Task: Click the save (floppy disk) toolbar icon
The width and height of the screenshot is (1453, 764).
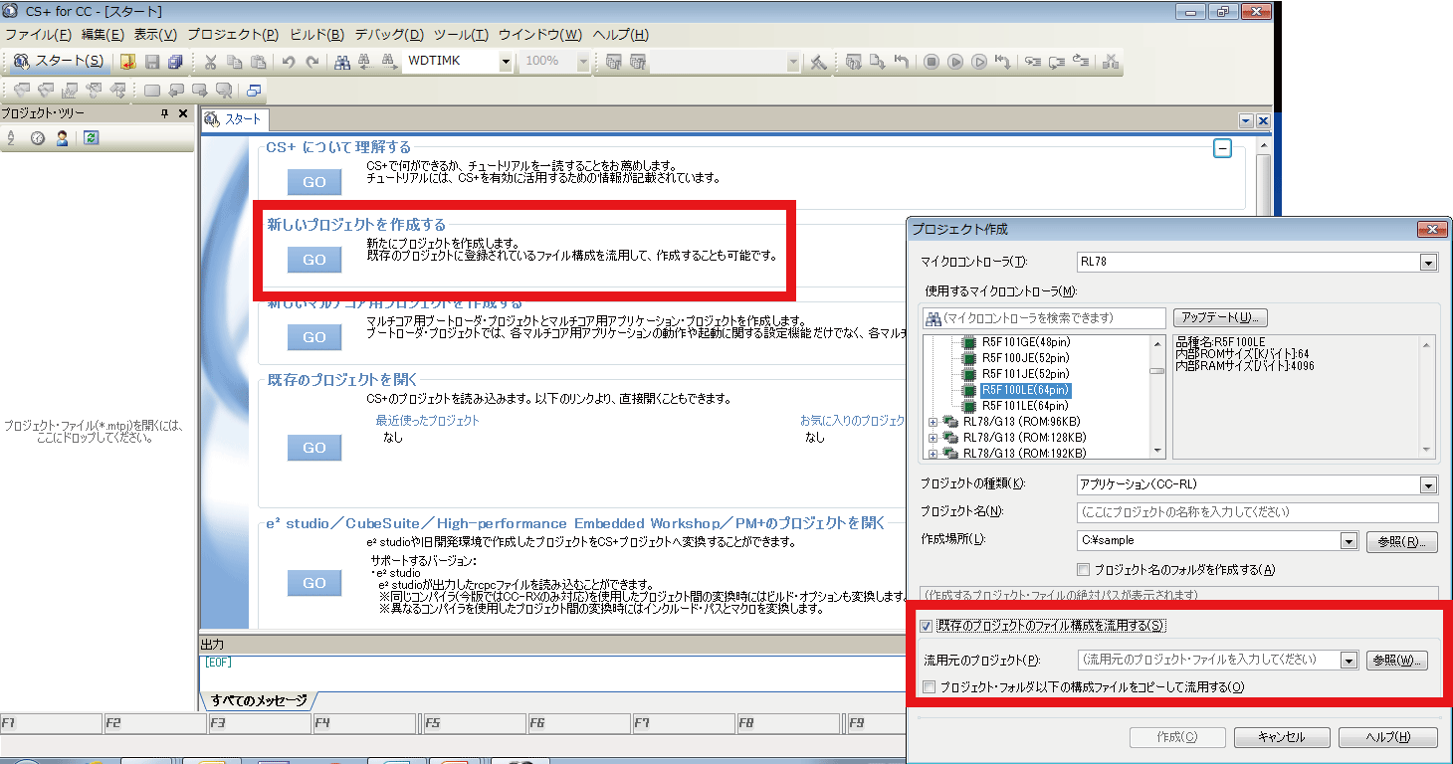Action: (152, 62)
